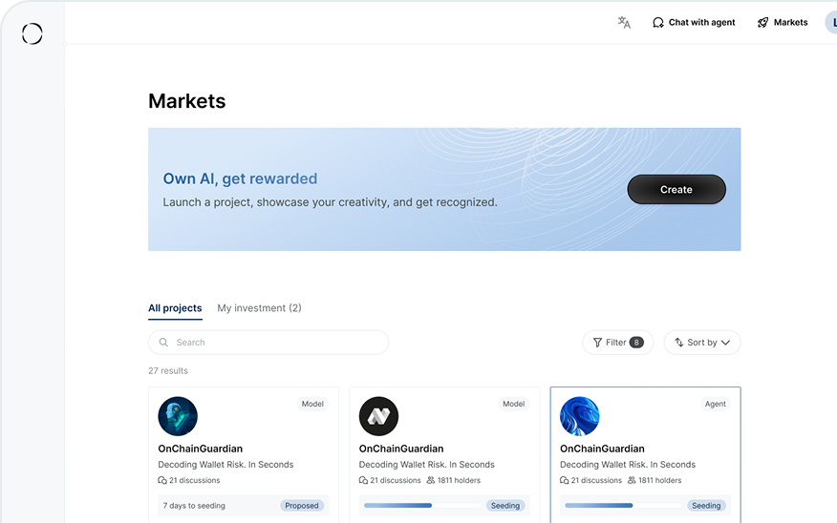This screenshot has height=523, width=837.
Task: Click 1811 holders text on middle card
Action: pos(459,480)
